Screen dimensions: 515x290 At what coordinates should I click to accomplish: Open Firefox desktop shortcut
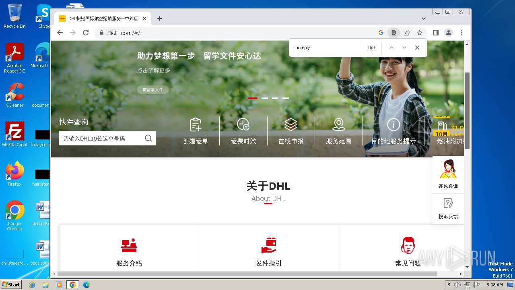[x=14, y=174]
